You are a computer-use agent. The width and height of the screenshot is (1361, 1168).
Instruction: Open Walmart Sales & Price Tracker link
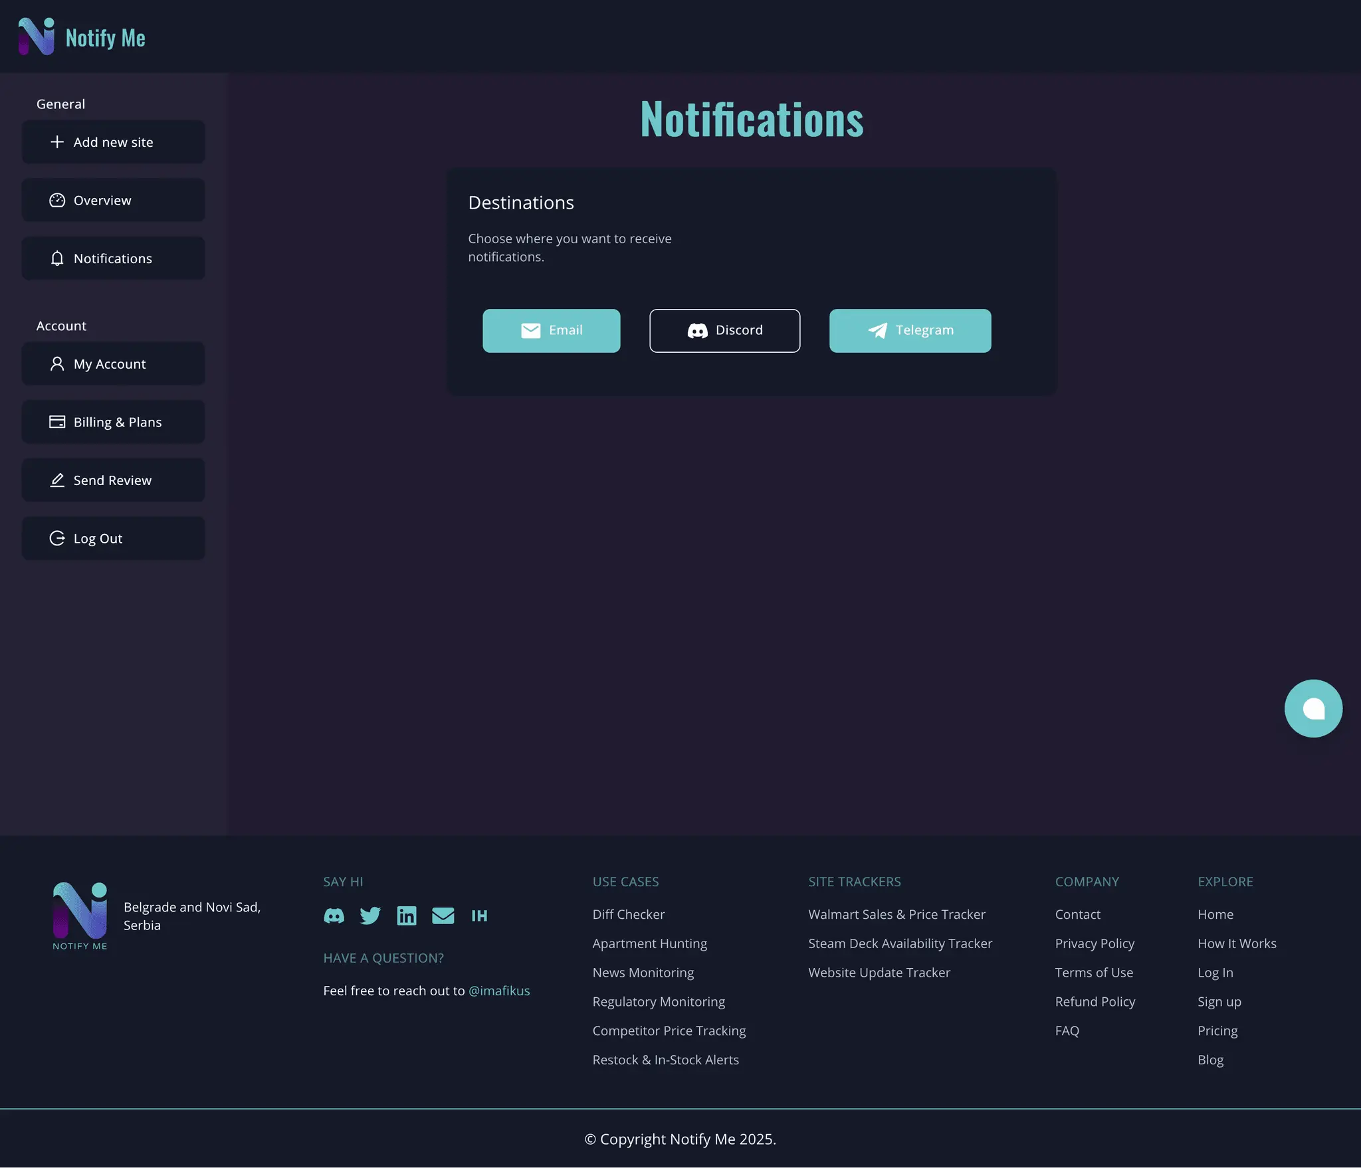(896, 914)
